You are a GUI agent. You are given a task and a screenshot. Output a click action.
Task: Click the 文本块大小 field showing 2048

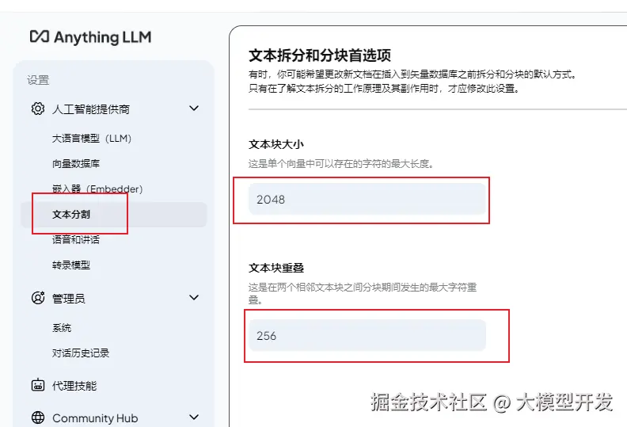tap(367, 200)
